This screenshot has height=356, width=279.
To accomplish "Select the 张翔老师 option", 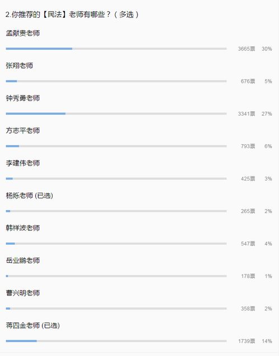I will (x=20, y=65).
